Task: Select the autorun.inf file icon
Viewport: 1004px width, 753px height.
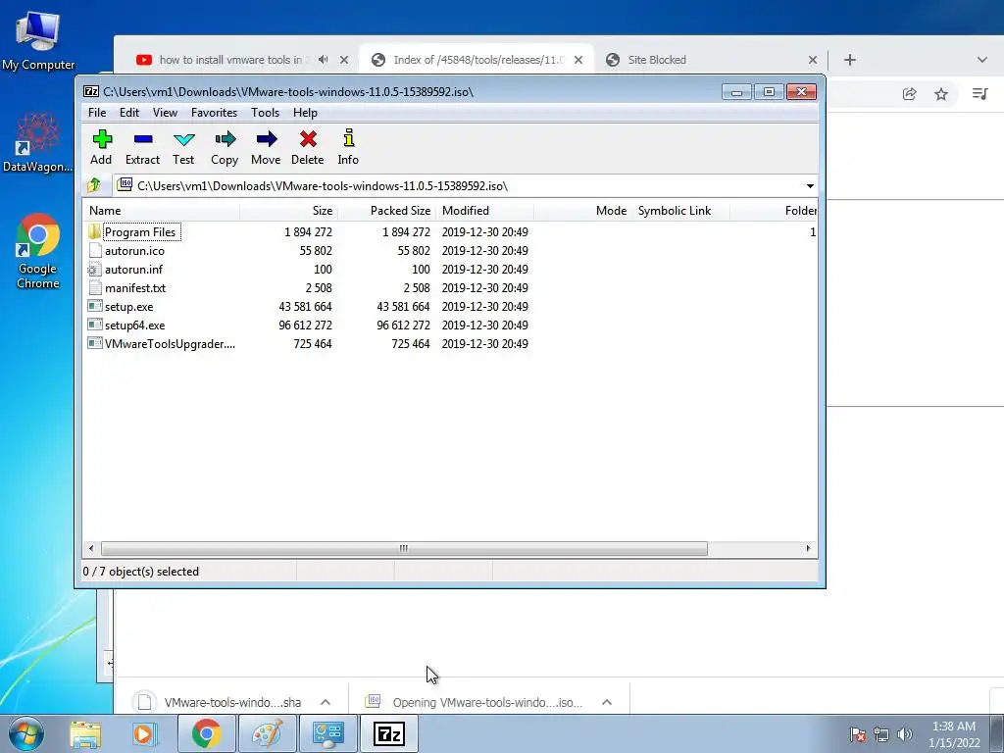Action: (95, 269)
